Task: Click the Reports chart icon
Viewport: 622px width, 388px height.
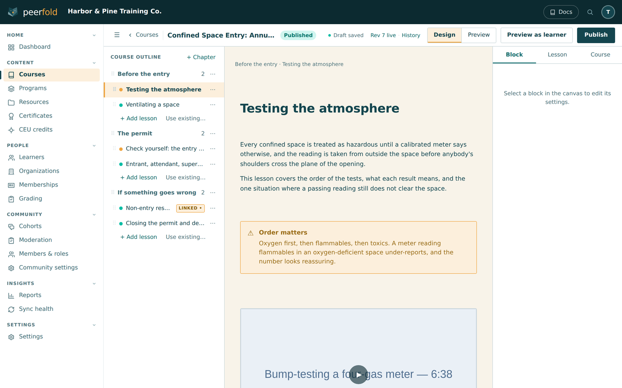Action: coord(11,295)
